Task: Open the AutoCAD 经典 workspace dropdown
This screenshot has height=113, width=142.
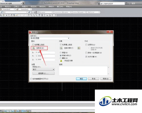Action: [x=22, y=3]
